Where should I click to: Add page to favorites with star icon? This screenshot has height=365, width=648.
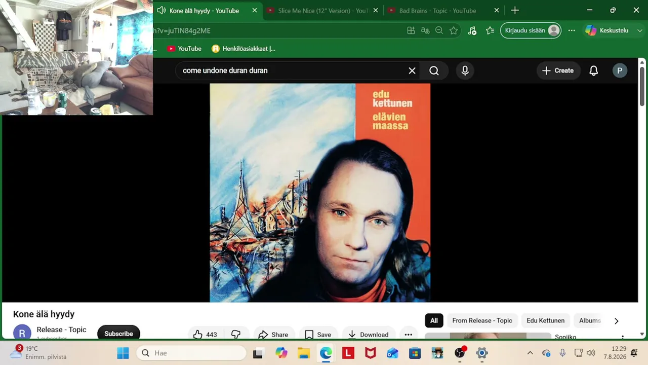coord(454,30)
